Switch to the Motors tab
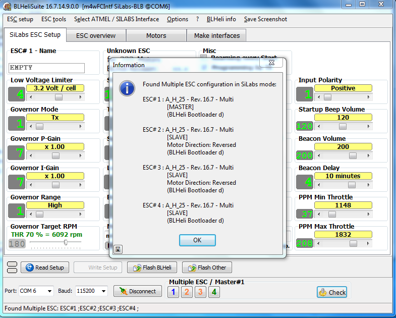Viewport: 396px width, 318px height. click(156, 36)
